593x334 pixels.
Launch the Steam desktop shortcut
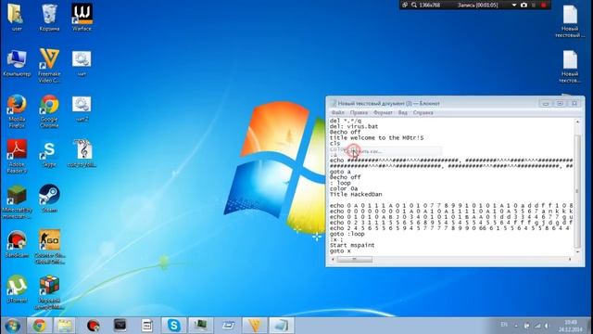[49, 199]
